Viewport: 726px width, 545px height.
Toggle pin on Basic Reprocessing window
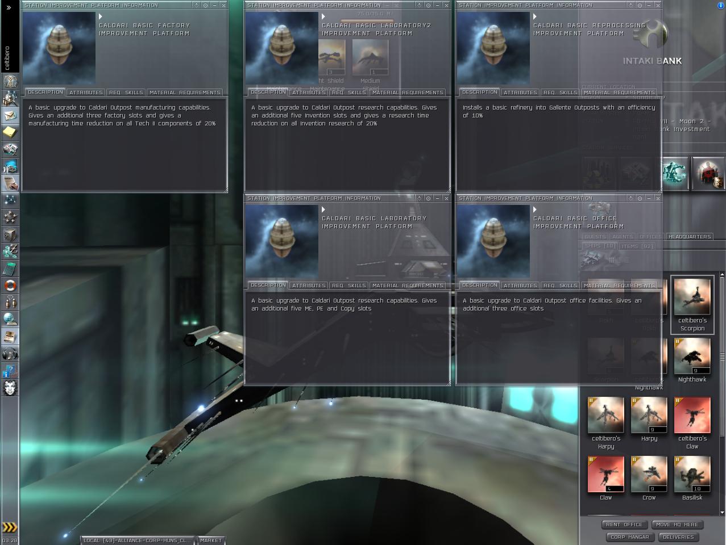640,5
